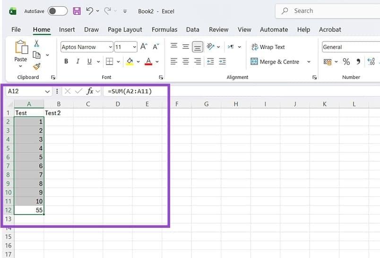Image resolution: width=380 pixels, height=258 pixels.
Task: Open the font colour palette arrow
Action: [x=157, y=62]
